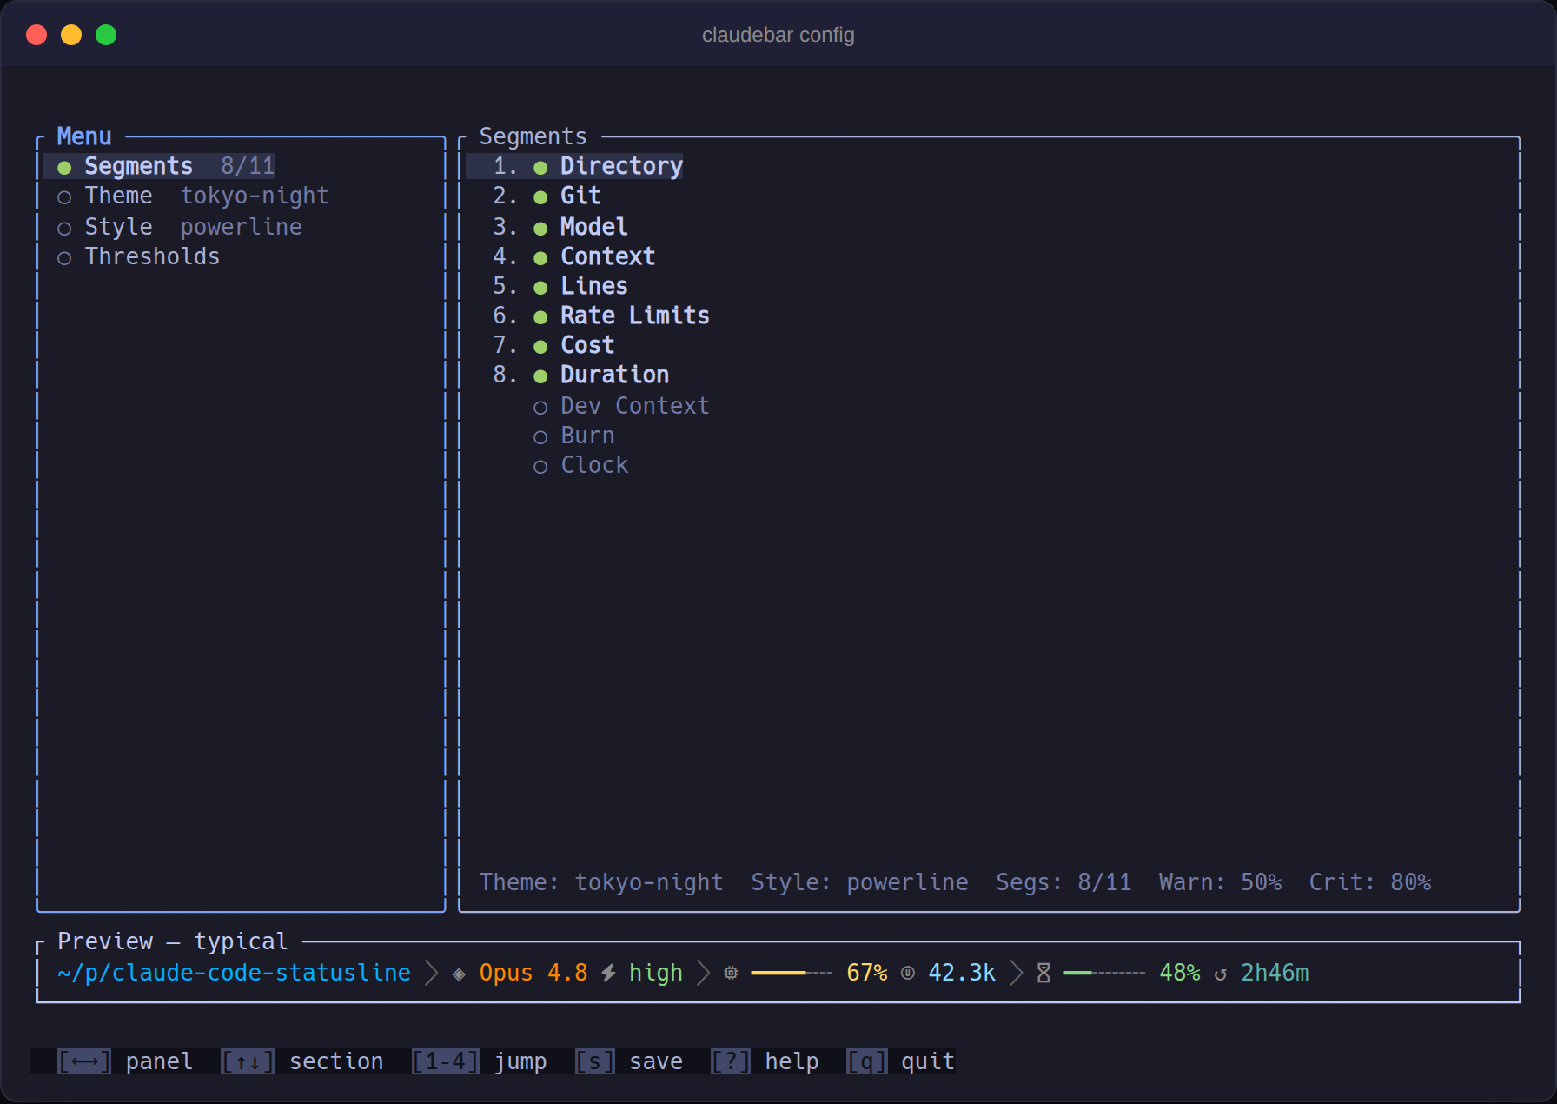Select the Dev Context row label
Image resolution: width=1557 pixels, height=1104 pixels.
635,406
